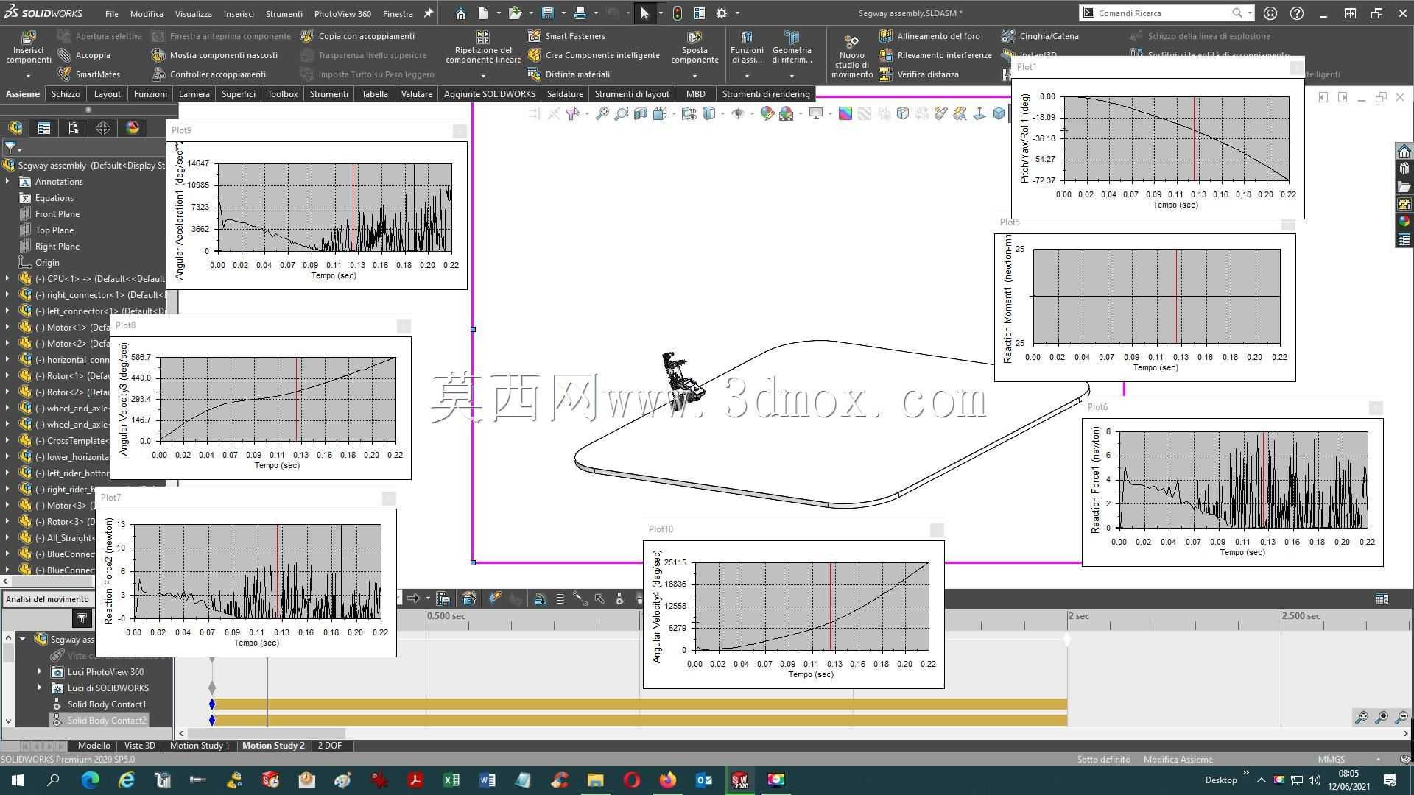Click the Edit Appearance icon in view toolbar
Screen dimensions: 1414x795
click(x=767, y=113)
